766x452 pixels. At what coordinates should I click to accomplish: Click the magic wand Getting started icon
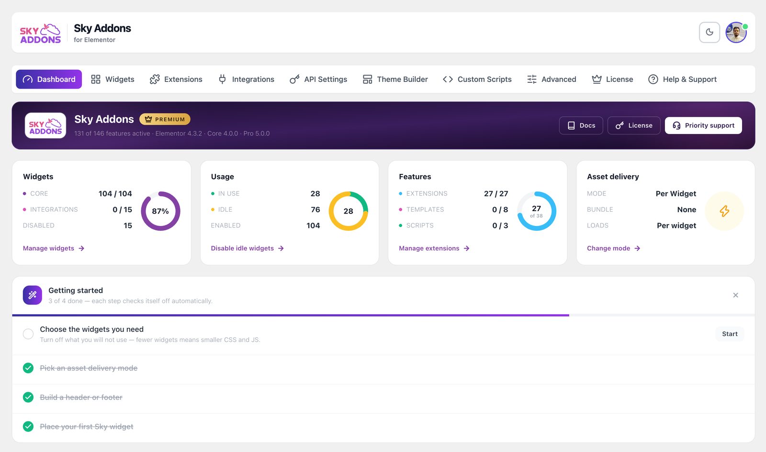(x=33, y=295)
